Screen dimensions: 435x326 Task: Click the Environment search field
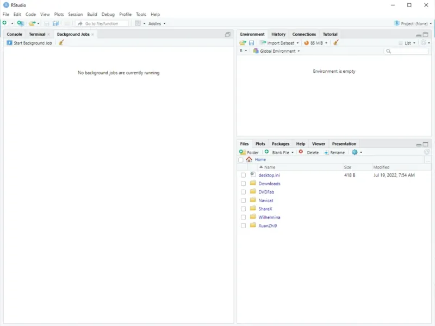point(406,51)
